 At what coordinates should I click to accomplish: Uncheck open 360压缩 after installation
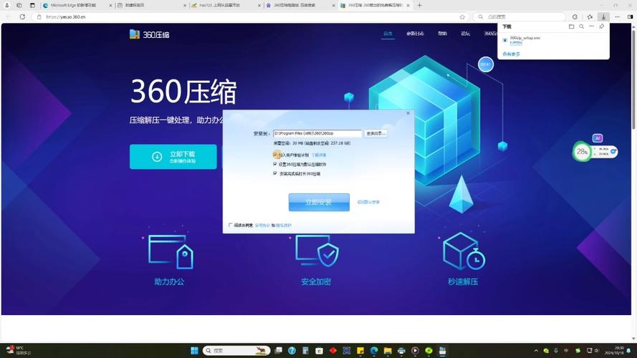pos(275,173)
